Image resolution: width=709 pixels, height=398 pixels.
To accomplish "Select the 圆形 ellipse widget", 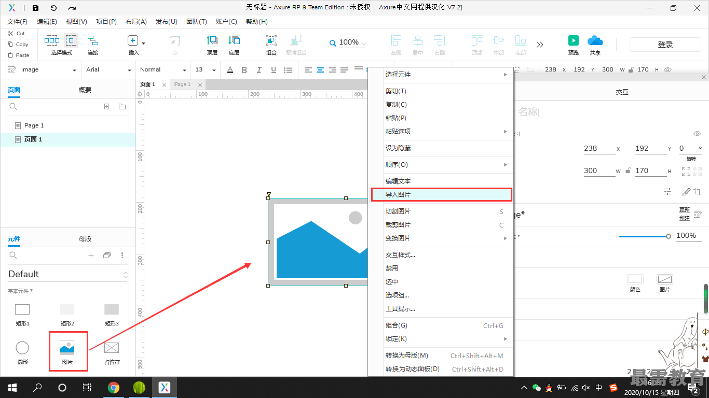I will [x=22, y=352].
